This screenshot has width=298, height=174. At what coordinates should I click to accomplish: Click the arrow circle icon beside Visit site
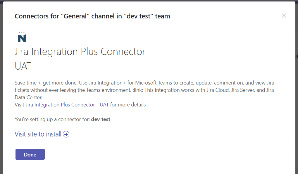66,134
